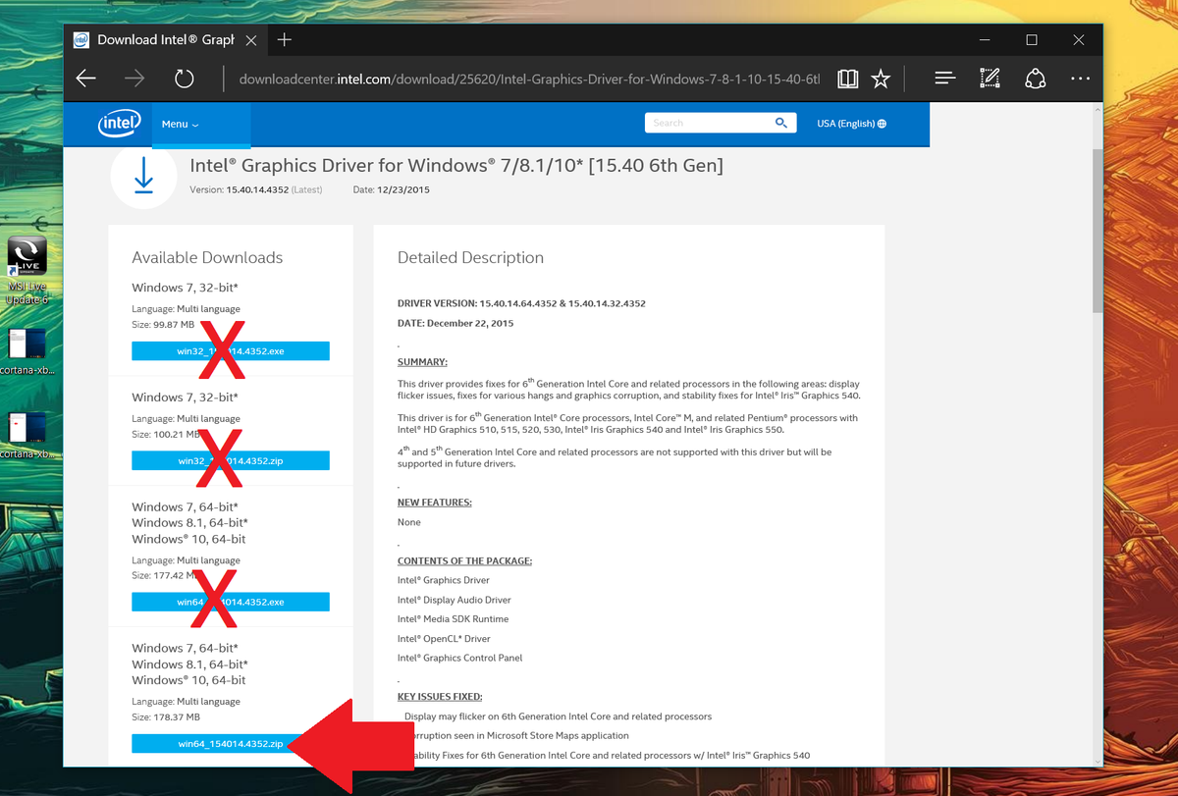Open the More actions ellipsis menu
This screenshot has height=796, width=1178.
[x=1080, y=79]
